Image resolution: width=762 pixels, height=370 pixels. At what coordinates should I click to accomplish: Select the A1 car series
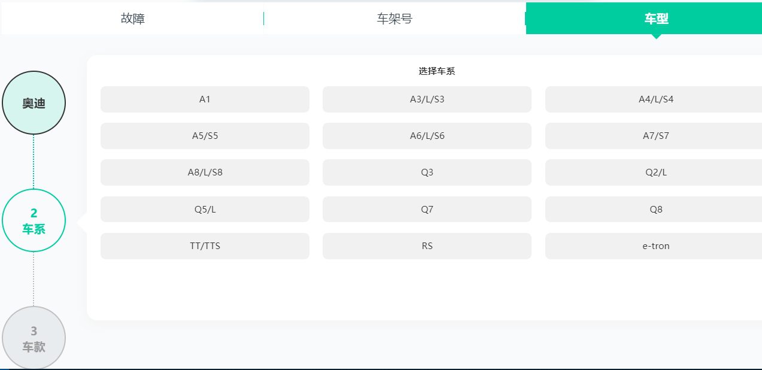coord(205,99)
